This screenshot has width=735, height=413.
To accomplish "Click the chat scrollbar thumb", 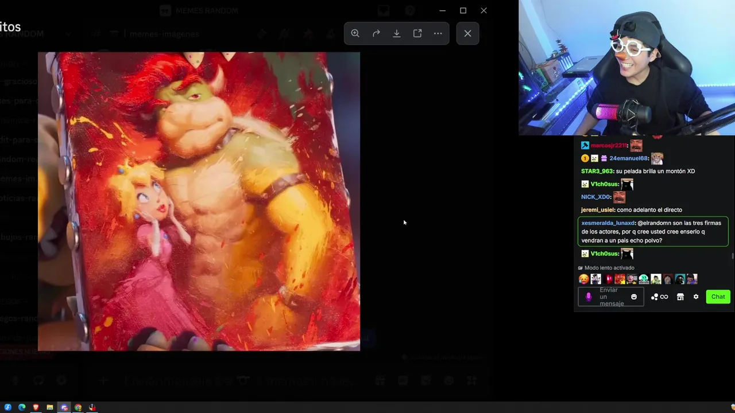I will (x=733, y=256).
